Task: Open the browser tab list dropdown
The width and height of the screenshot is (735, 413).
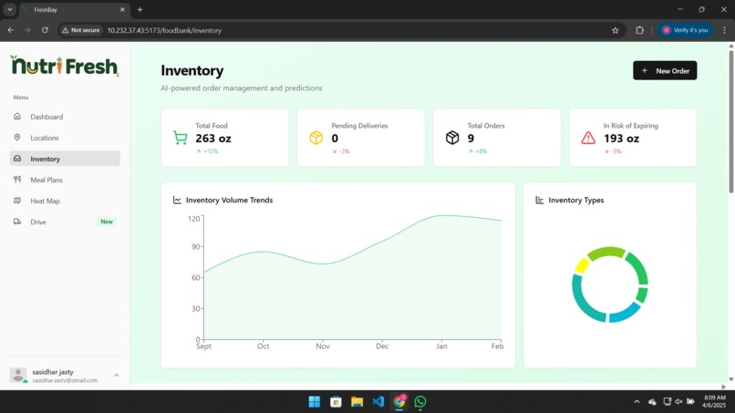Action: [9, 9]
